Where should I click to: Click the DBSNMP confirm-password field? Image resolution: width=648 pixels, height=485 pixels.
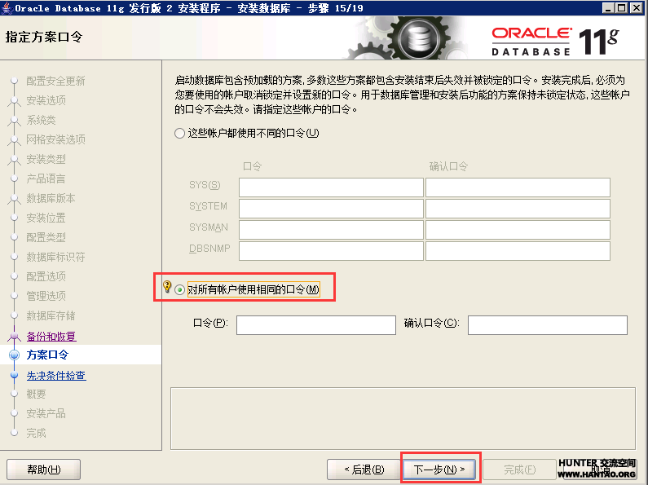(518, 251)
